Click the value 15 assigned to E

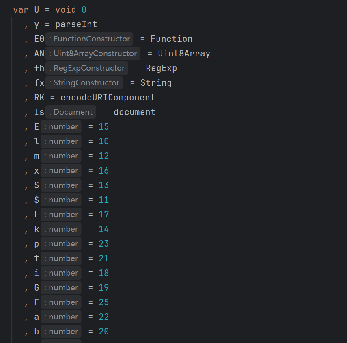(x=103, y=127)
